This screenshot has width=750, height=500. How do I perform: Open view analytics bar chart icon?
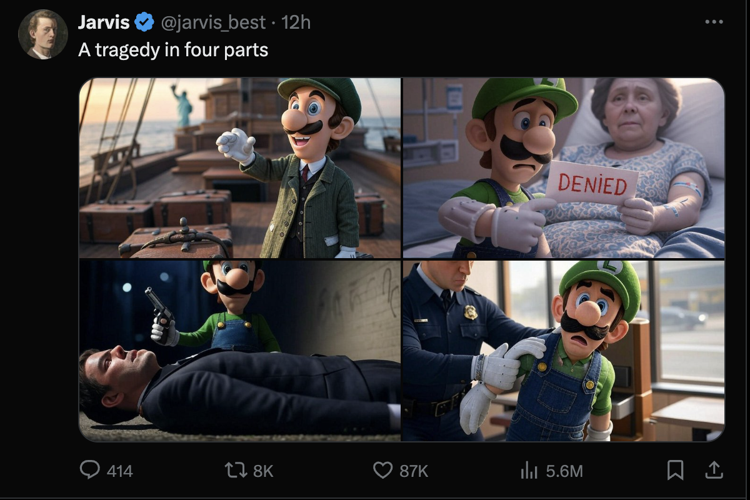529,469
